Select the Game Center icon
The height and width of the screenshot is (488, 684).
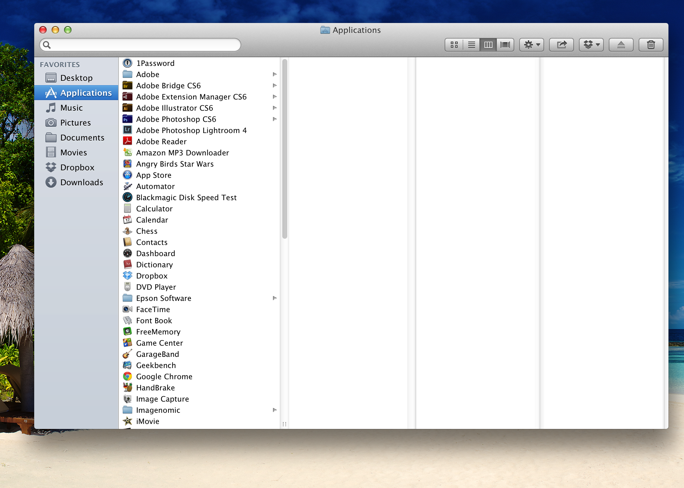pyautogui.click(x=127, y=343)
